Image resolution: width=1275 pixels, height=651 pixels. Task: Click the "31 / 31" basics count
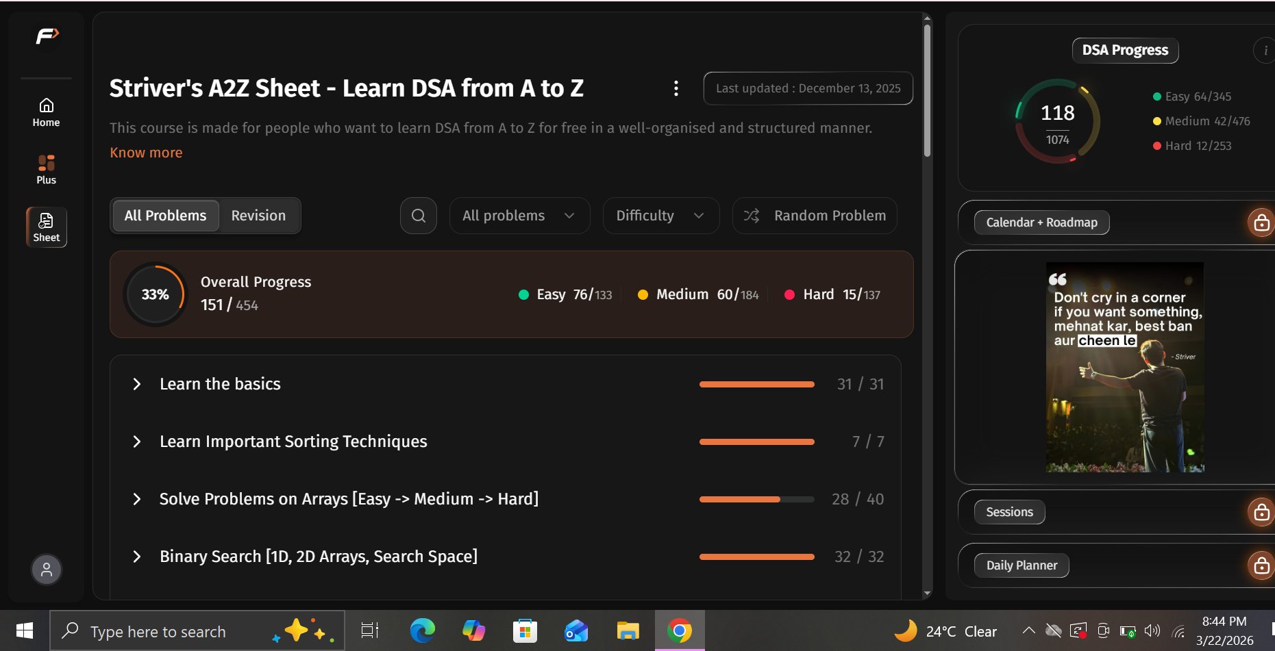click(x=861, y=384)
